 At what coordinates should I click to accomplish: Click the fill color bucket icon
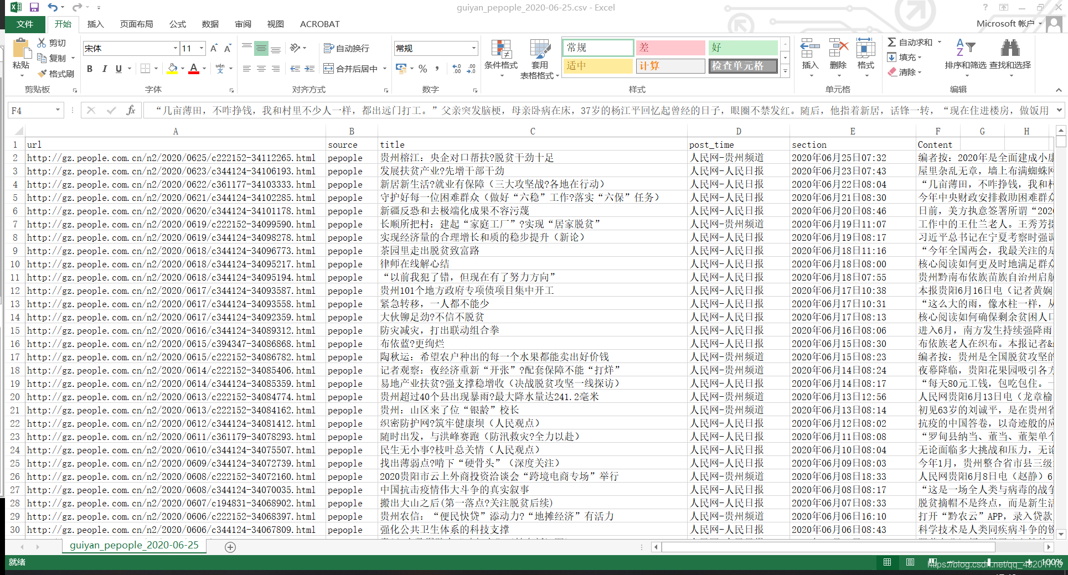173,69
